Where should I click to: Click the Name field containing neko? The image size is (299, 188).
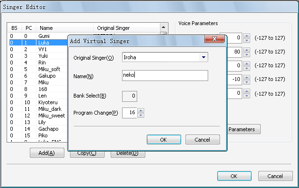[x=165, y=75]
